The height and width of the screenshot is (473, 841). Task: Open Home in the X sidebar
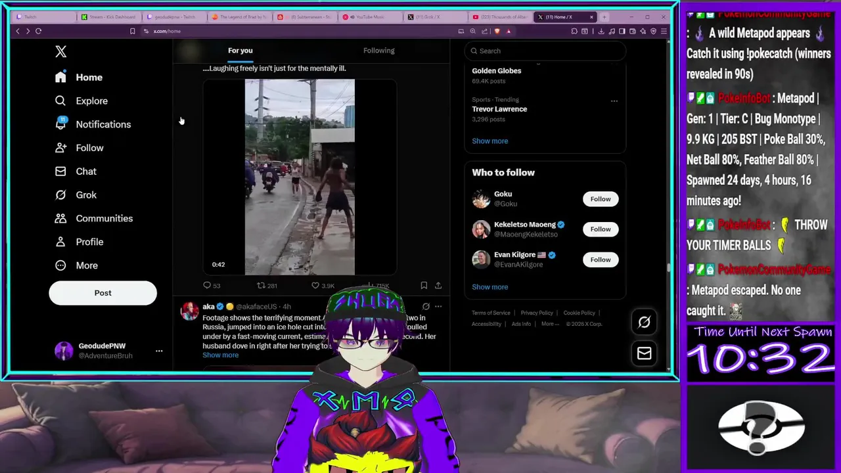[80, 78]
